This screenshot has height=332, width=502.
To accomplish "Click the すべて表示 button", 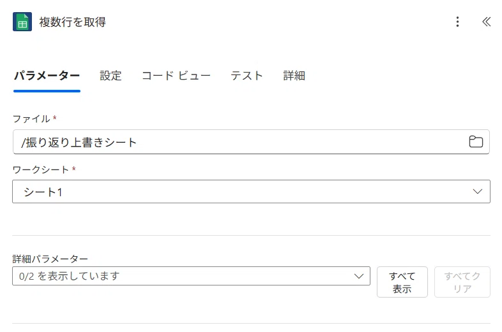I will [402, 282].
